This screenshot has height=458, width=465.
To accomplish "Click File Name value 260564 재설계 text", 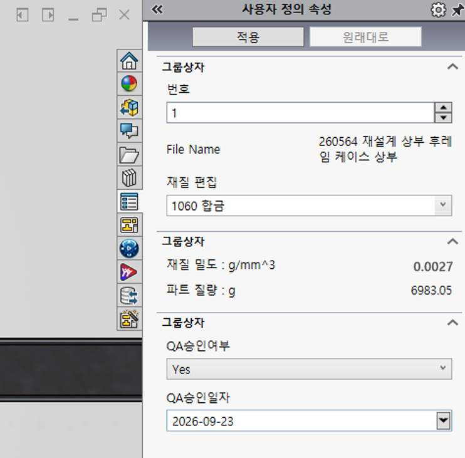I will (x=385, y=149).
